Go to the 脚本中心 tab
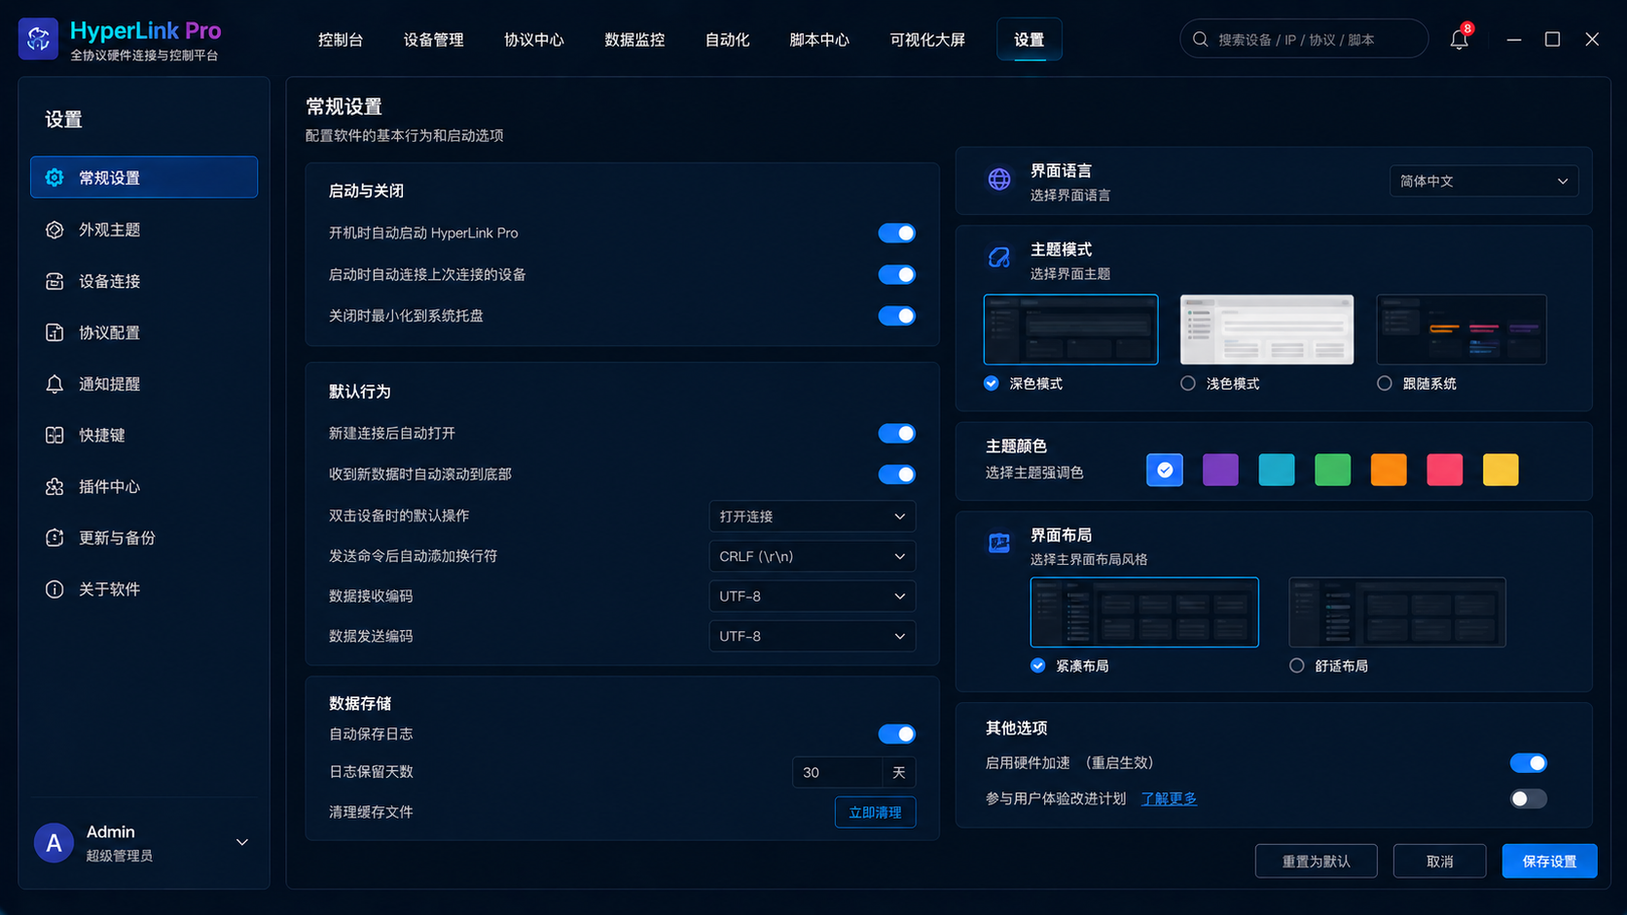Screen dimensions: 1627x915 click(819, 40)
